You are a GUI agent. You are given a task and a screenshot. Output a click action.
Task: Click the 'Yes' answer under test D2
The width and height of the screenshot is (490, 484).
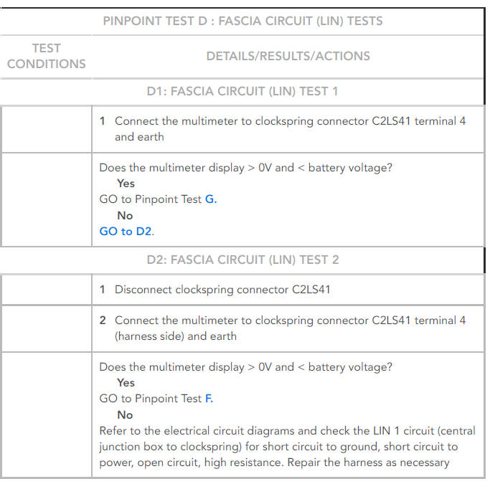(x=126, y=383)
